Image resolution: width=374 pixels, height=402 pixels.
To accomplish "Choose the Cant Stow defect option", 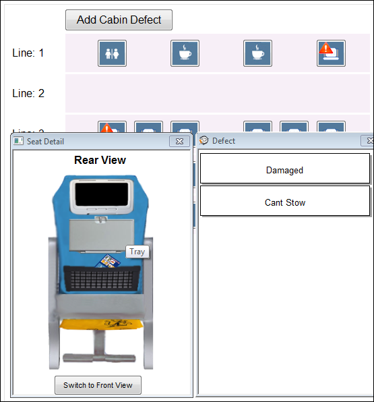I will coord(285,201).
